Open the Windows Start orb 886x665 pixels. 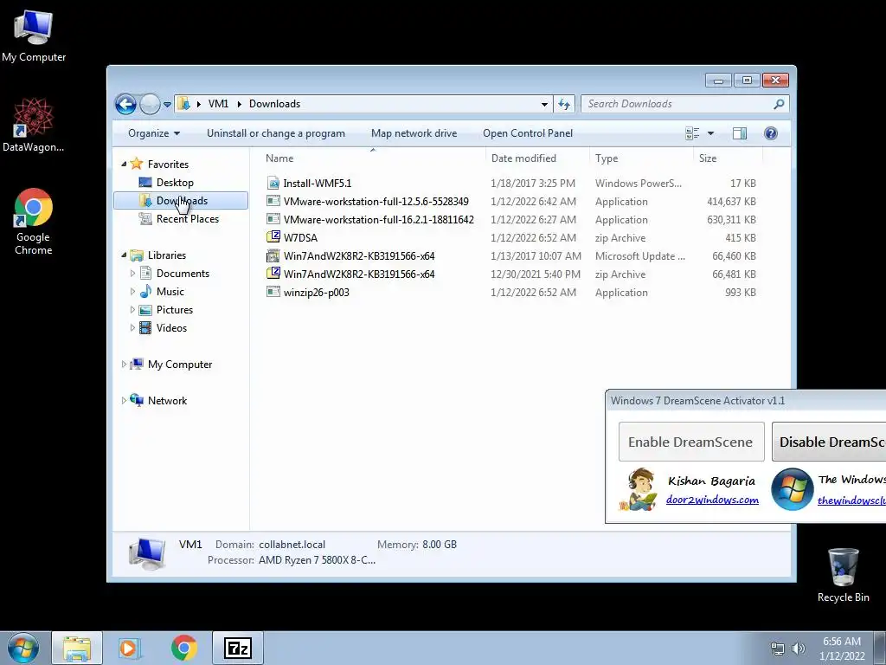(23, 648)
